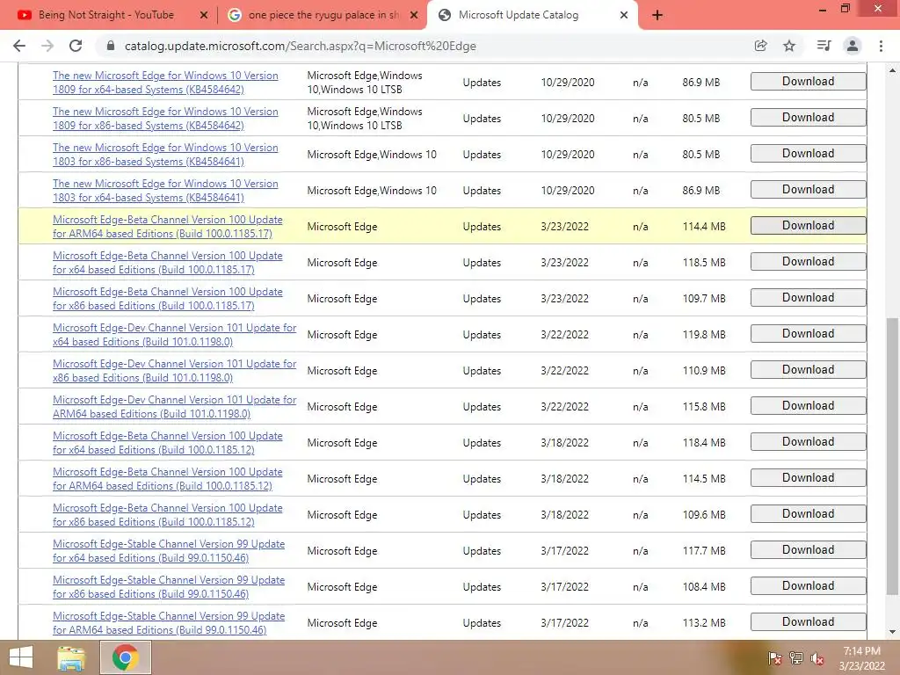The width and height of the screenshot is (900, 675).
Task: Switch to Being Not Straight - YouTube tab
Action: click(106, 16)
